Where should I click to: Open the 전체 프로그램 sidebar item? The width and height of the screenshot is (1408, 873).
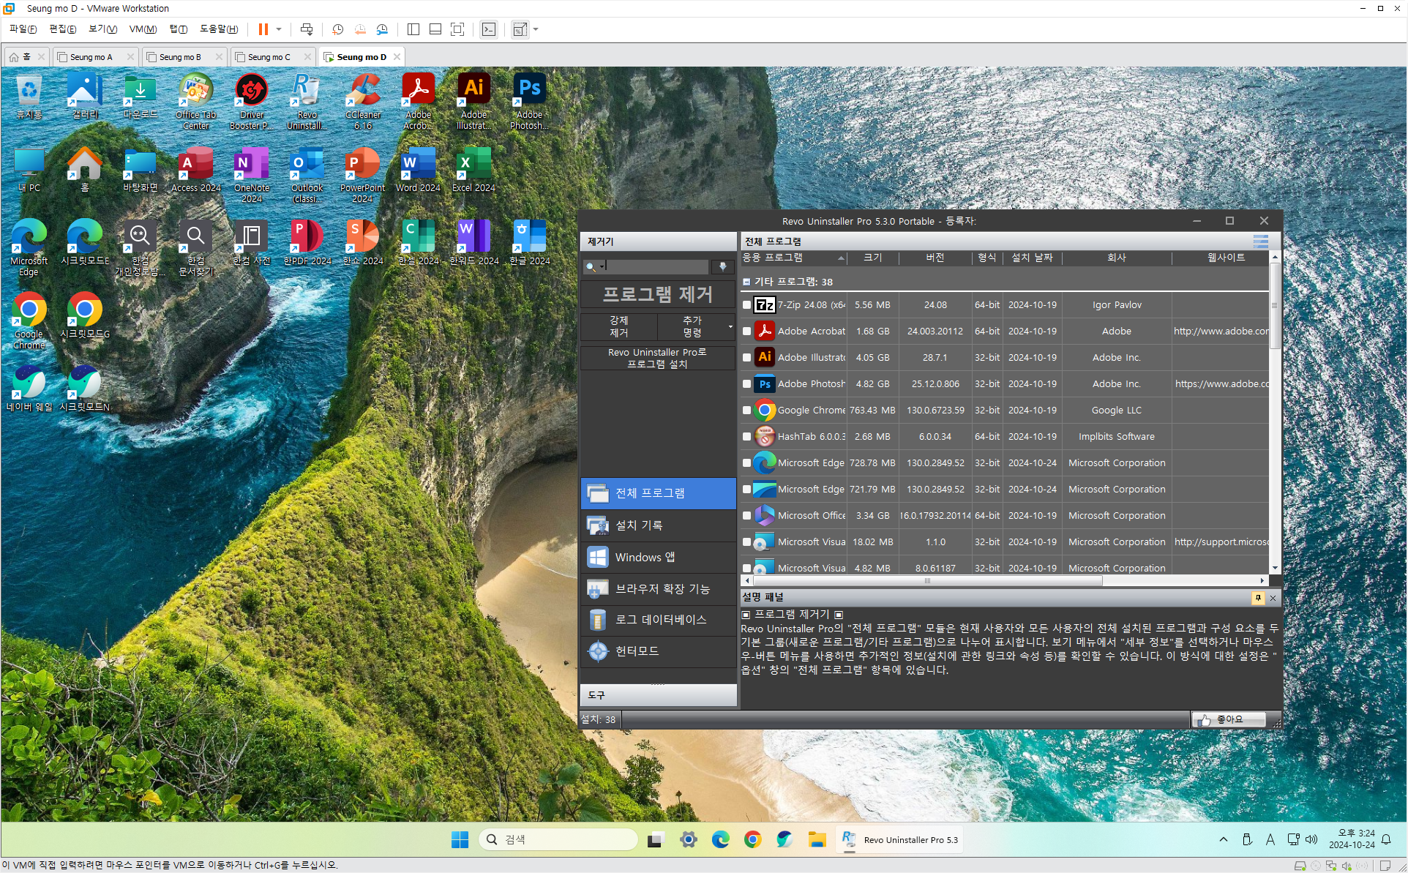658,493
